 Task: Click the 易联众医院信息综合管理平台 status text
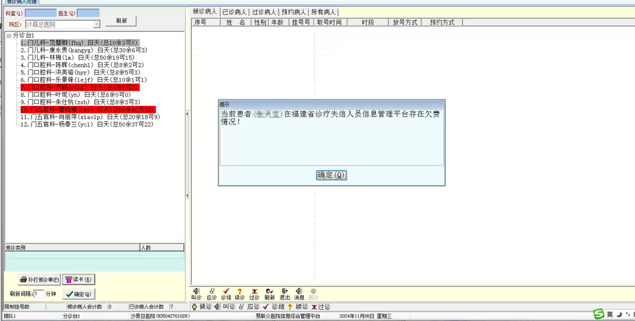click(288, 316)
